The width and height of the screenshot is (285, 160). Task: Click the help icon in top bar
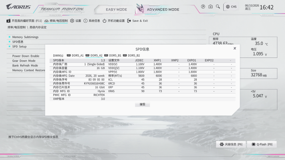click(203, 7)
